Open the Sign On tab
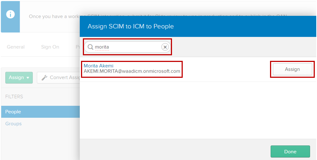Viewport: 317px width, 160px height. point(50,47)
